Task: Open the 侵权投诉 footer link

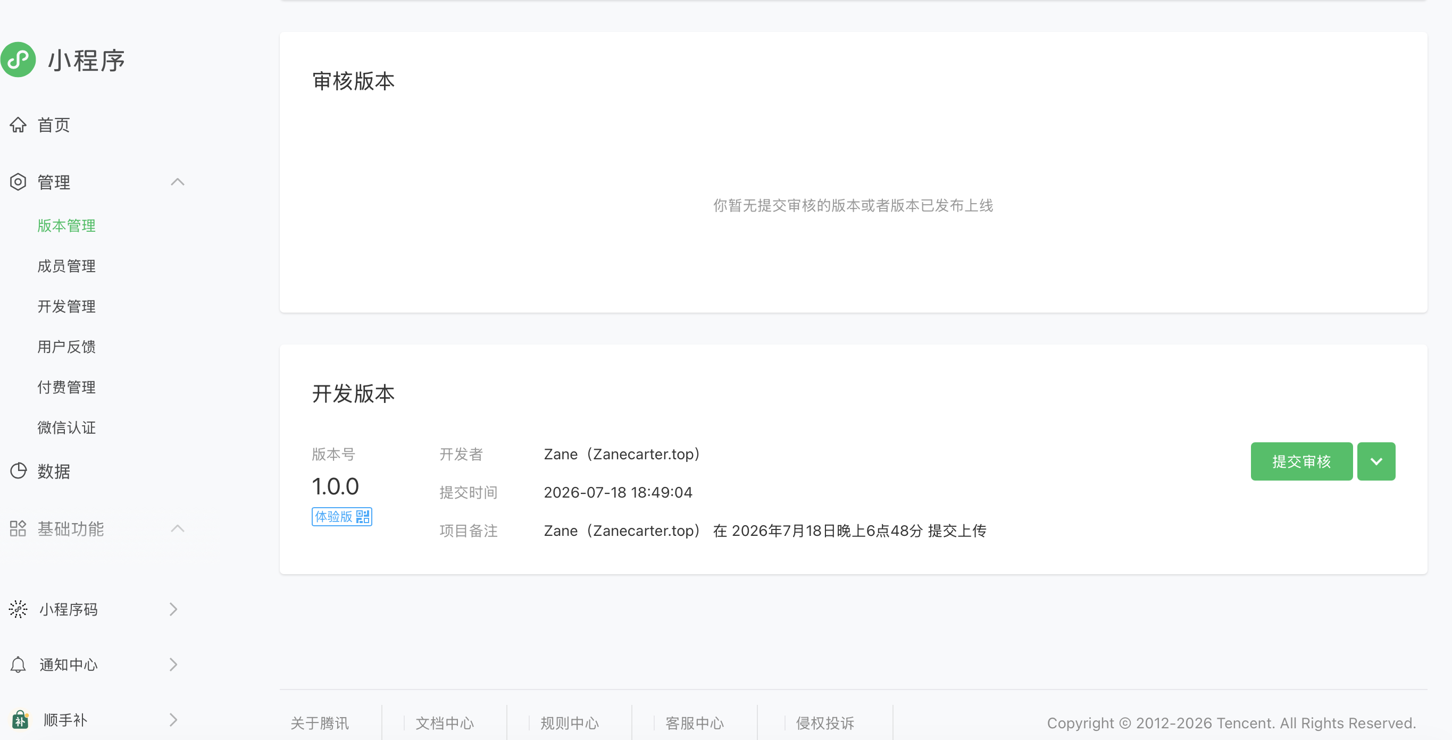Action: pyautogui.click(x=825, y=723)
